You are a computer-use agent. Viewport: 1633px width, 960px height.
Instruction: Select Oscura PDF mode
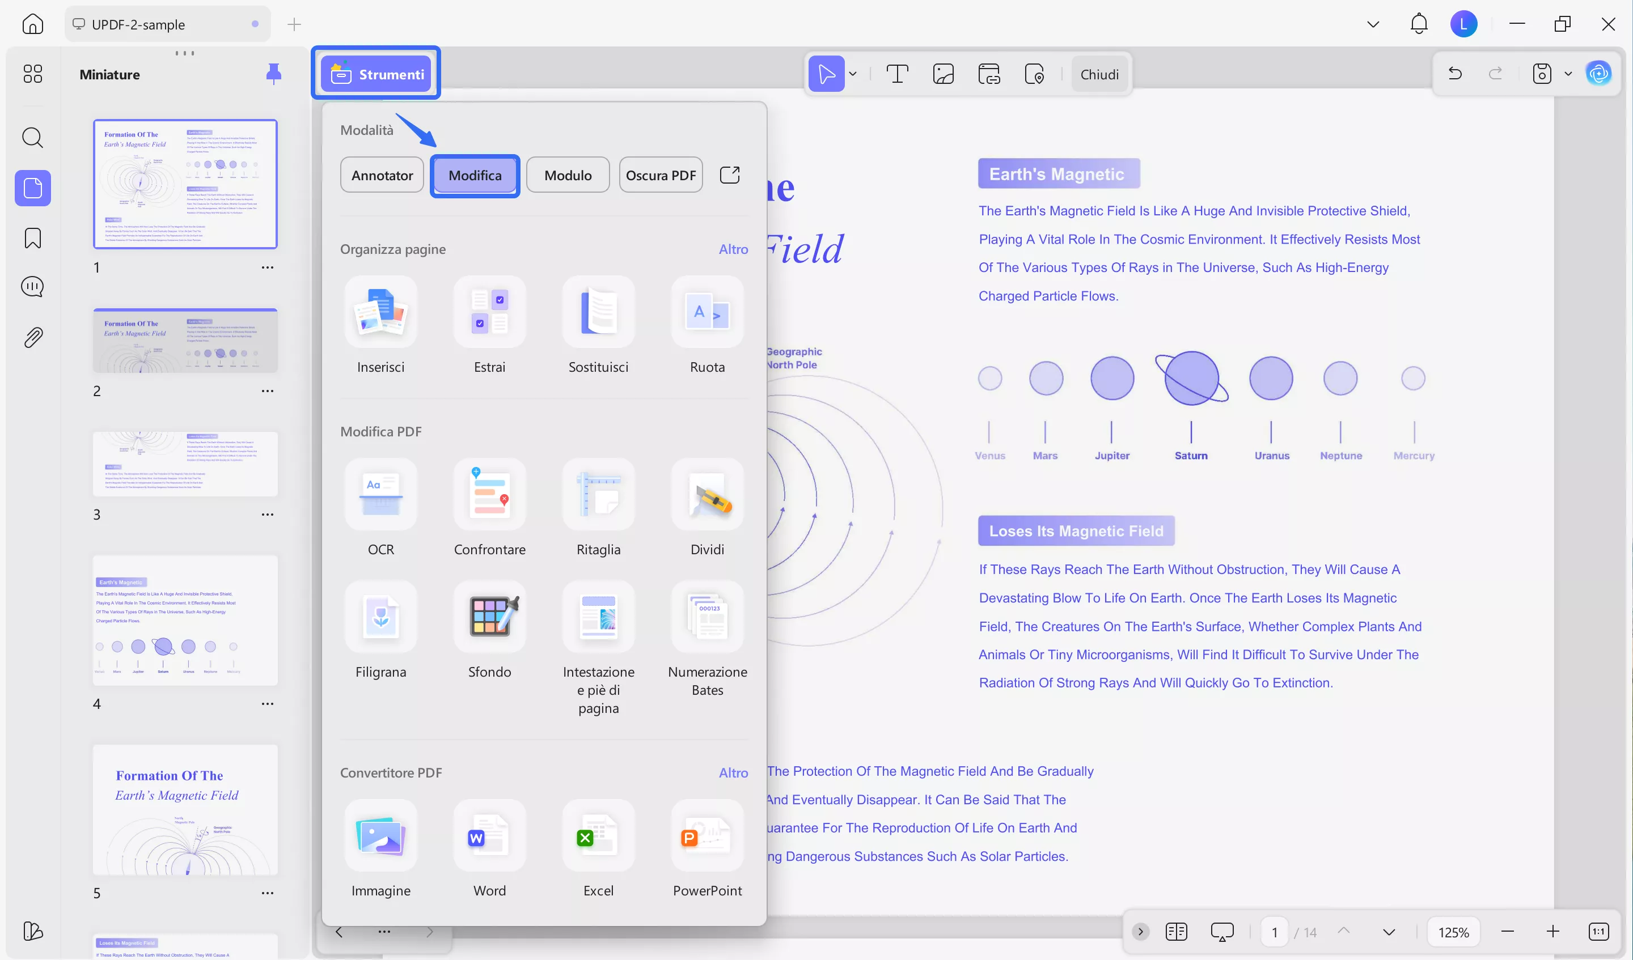pos(661,175)
